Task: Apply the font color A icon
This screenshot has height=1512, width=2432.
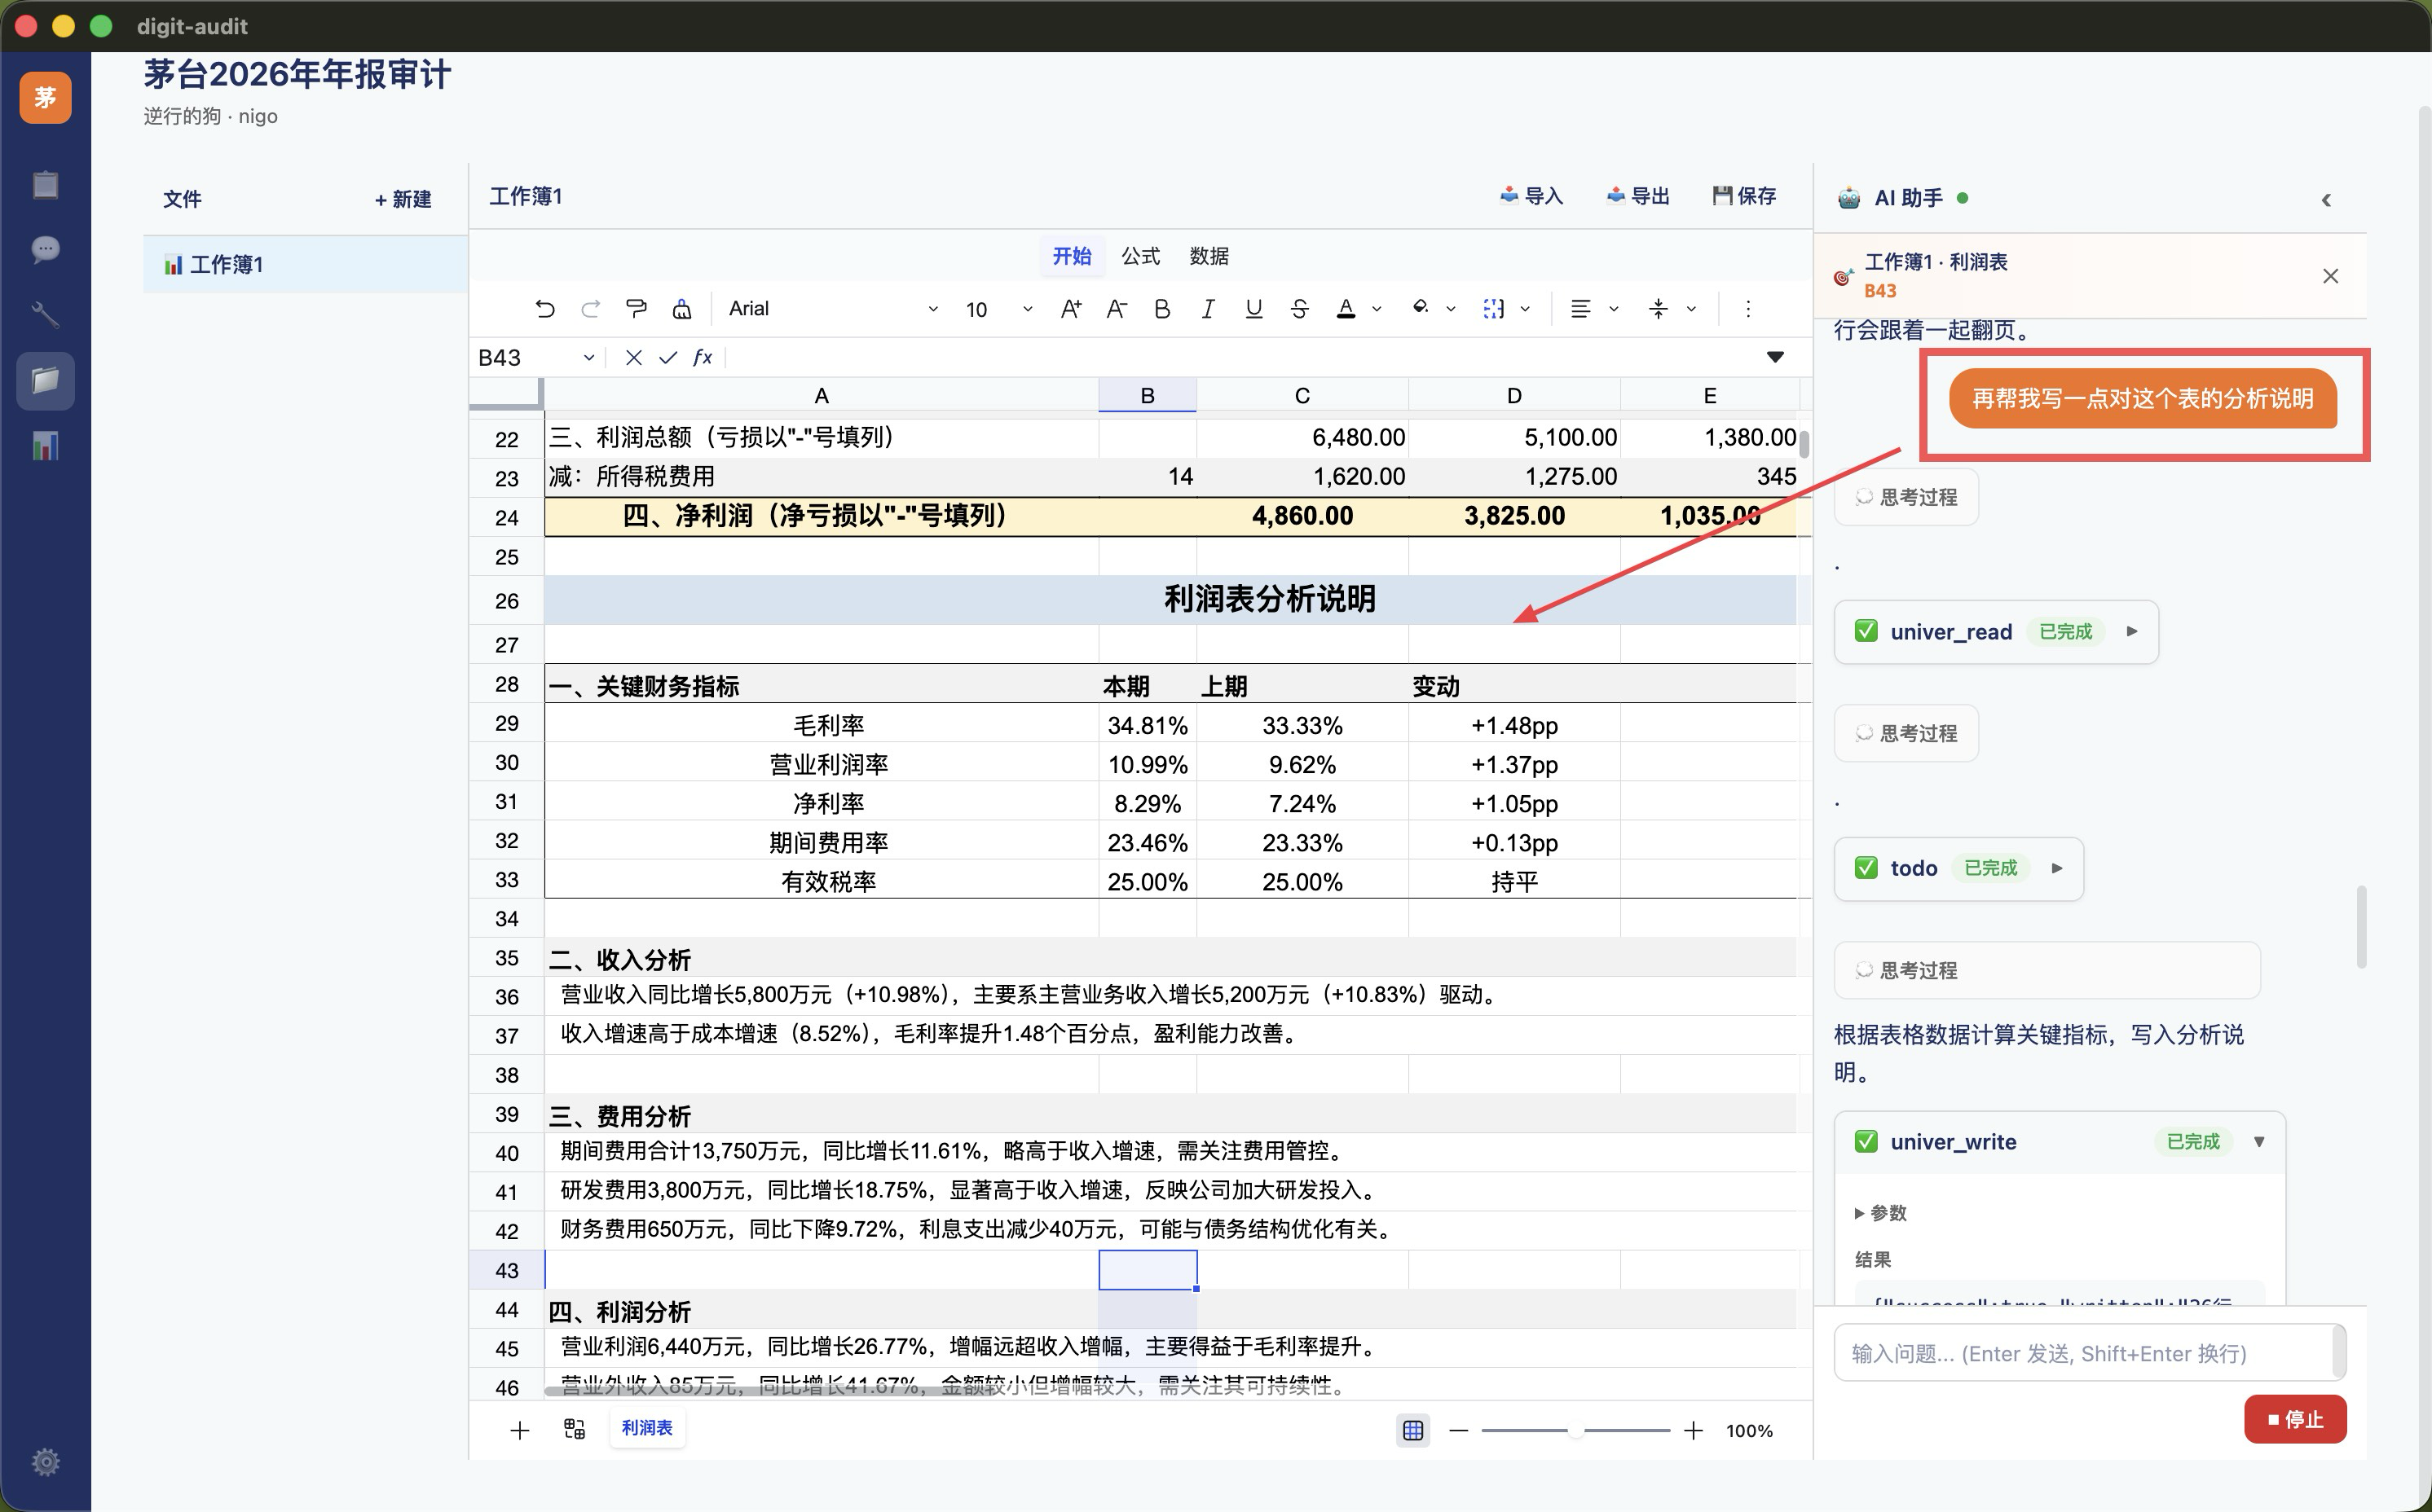Action: [1346, 309]
